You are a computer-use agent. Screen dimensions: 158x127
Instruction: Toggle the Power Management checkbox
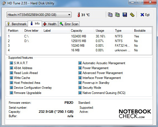click(x=80, y=68)
